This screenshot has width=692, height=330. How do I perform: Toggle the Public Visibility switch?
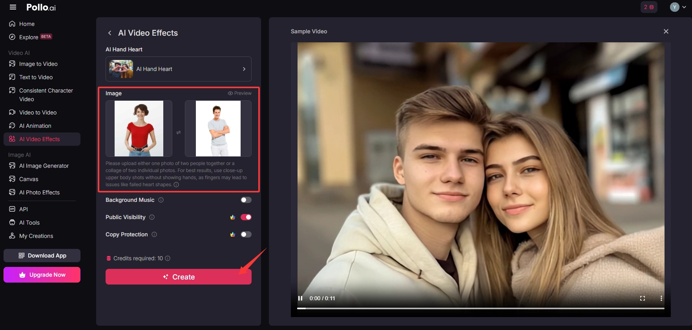coord(246,217)
